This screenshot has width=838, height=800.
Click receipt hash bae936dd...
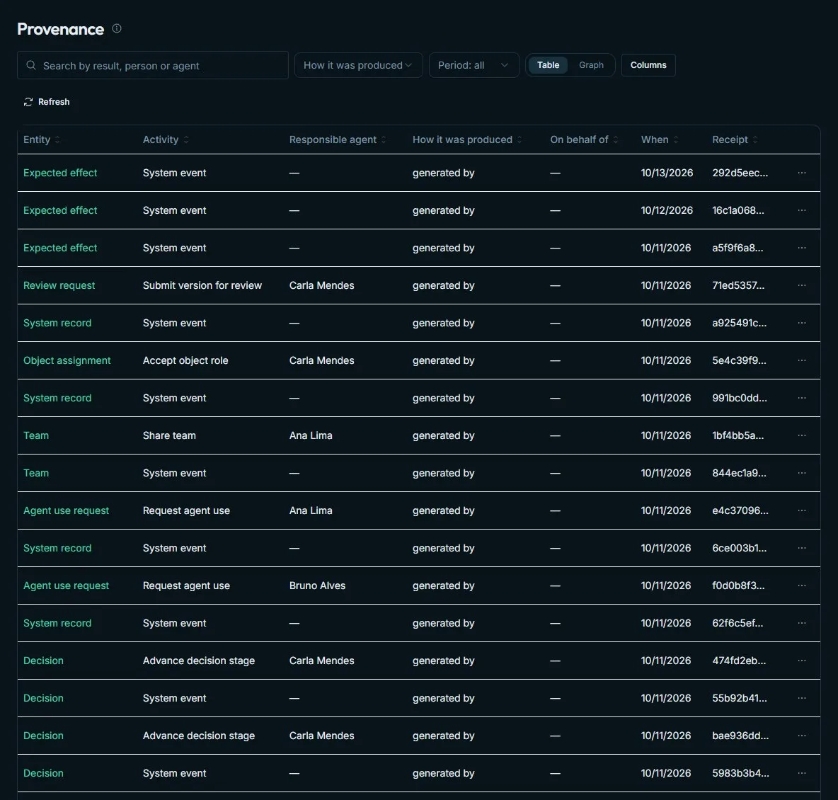[x=740, y=736]
